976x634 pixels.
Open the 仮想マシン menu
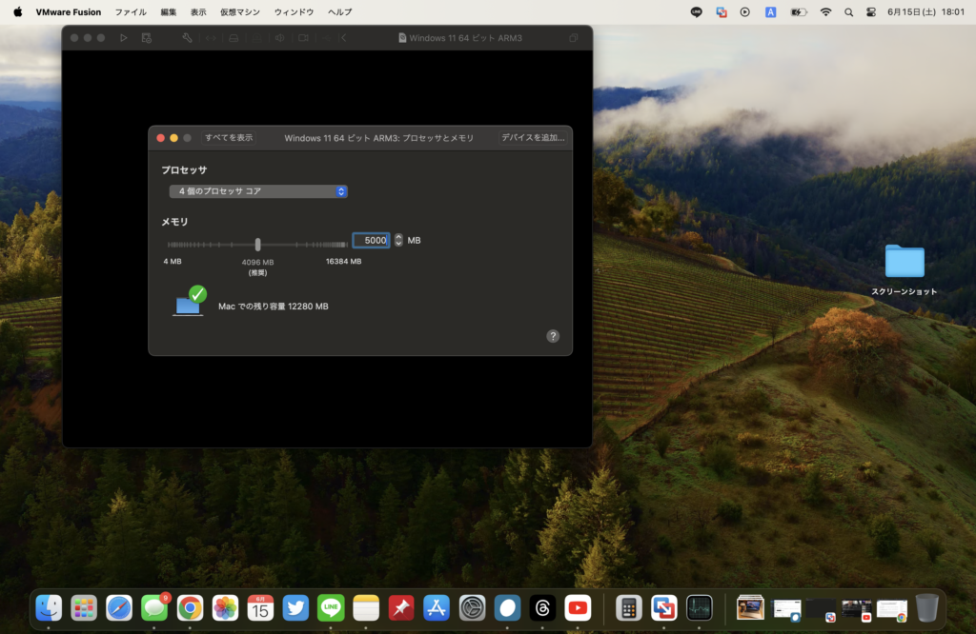click(x=239, y=12)
